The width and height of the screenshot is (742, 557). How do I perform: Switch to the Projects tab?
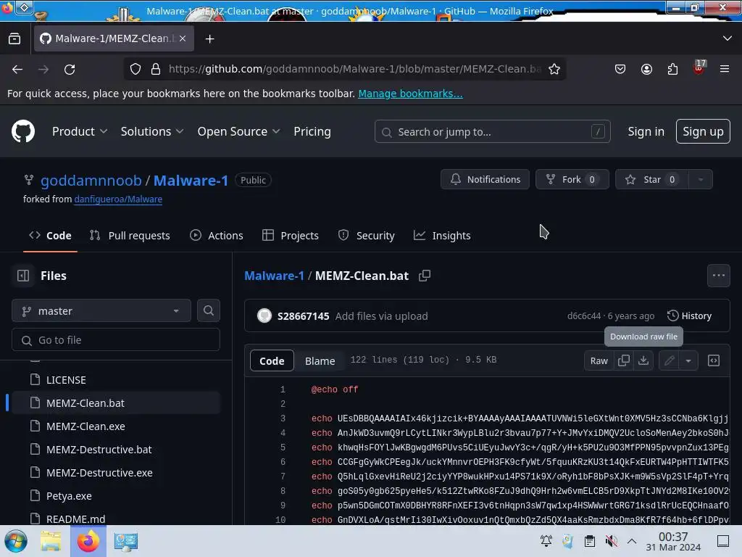[x=291, y=236]
